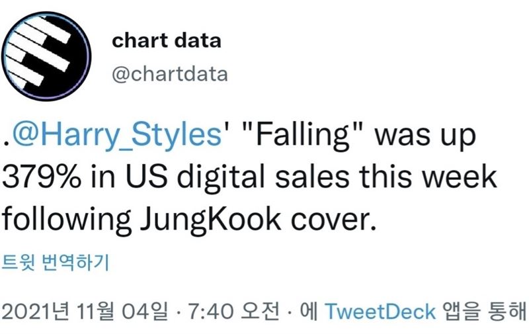The image size is (529, 334).
Task: Click 트윗 번역하기 to translate the tweet
Action: coord(56,263)
